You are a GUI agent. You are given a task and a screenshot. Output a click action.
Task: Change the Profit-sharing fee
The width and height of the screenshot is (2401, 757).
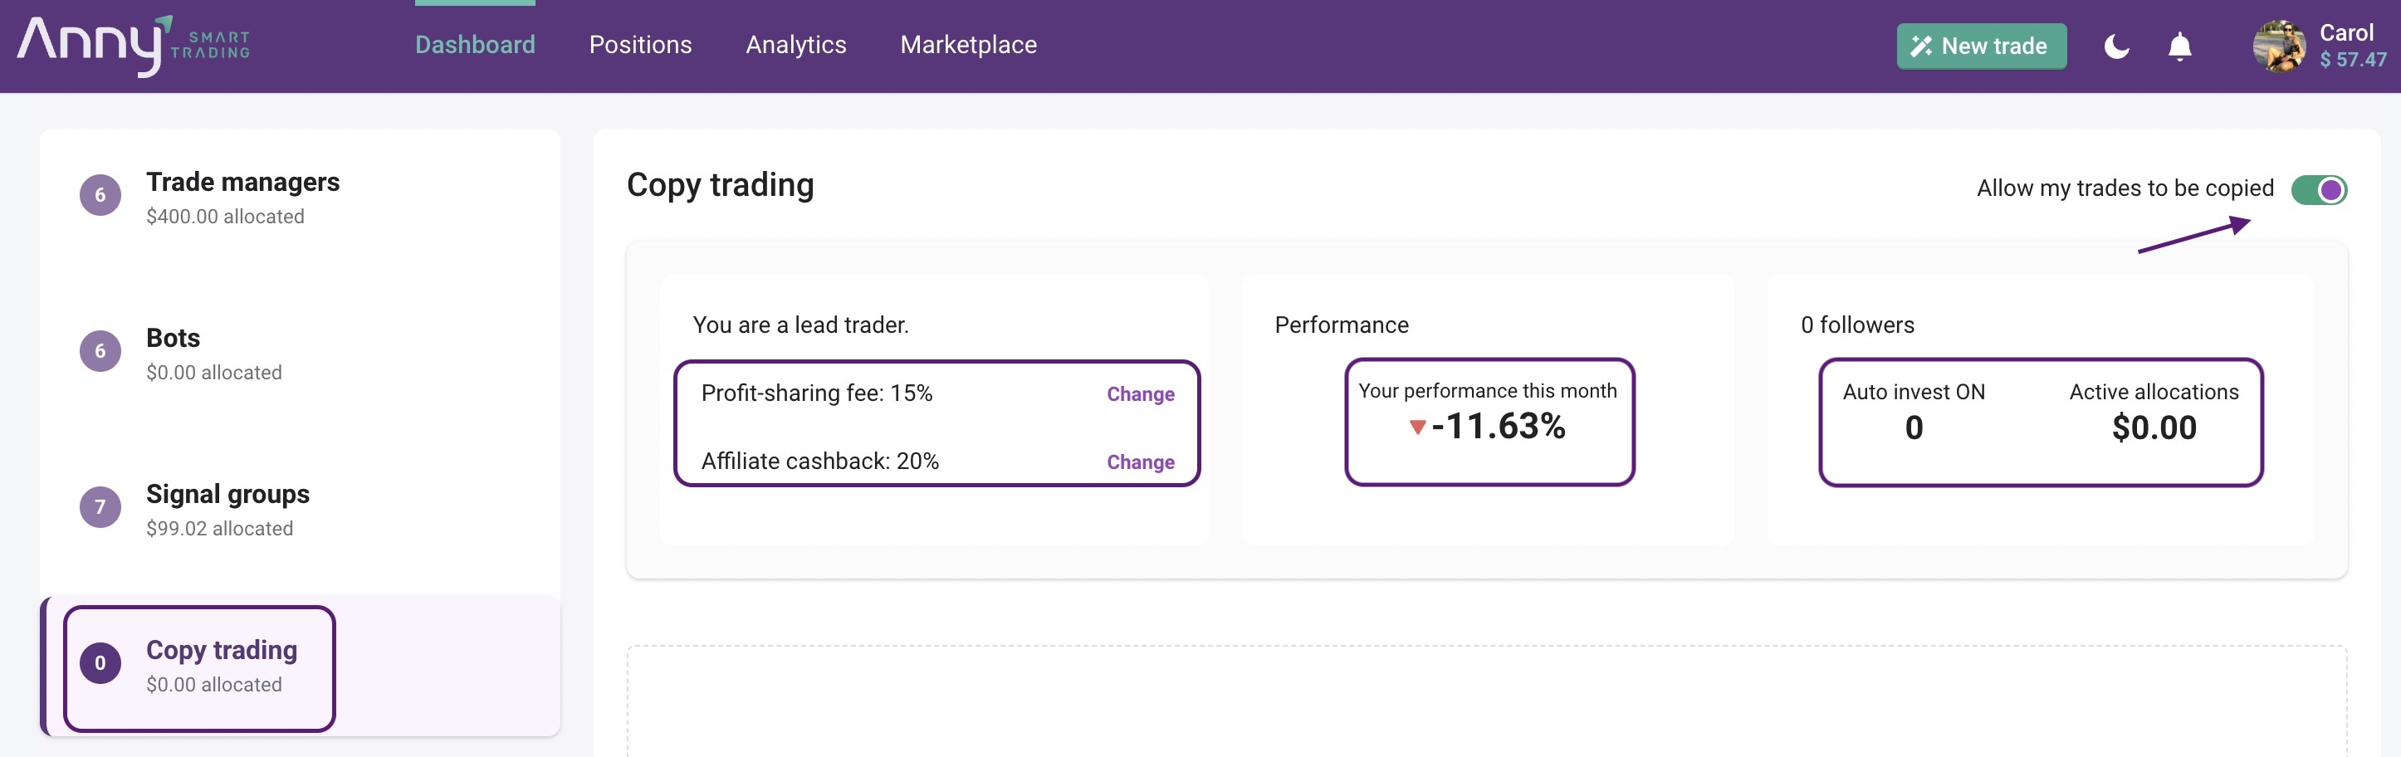tap(1140, 393)
